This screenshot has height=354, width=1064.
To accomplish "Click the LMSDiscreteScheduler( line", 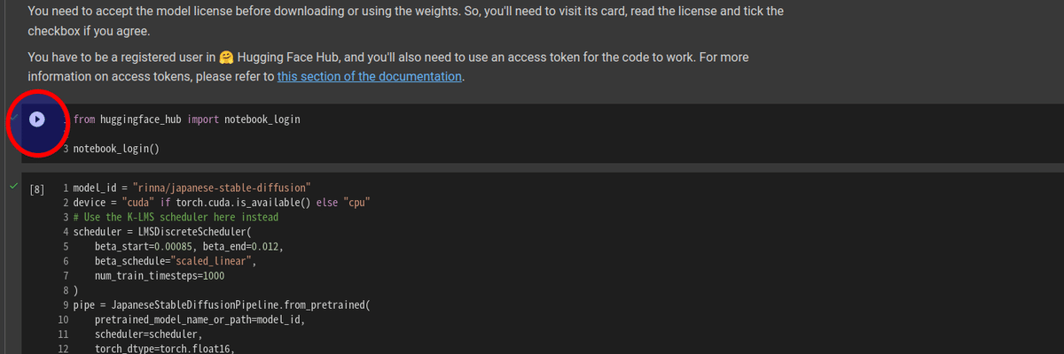I will point(163,231).
